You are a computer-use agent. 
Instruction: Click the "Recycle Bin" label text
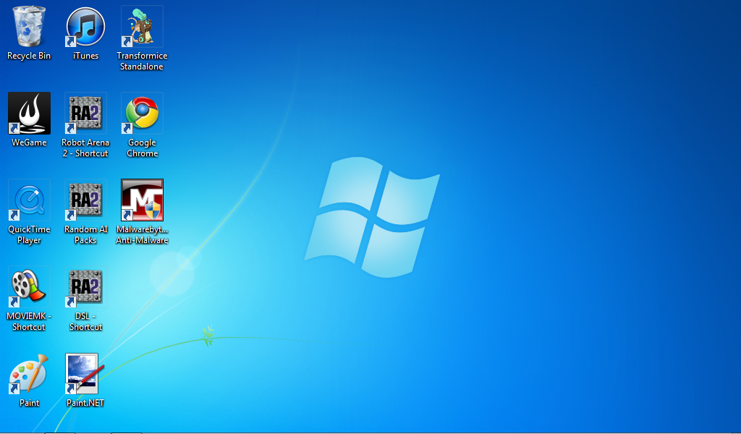pyautogui.click(x=29, y=56)
